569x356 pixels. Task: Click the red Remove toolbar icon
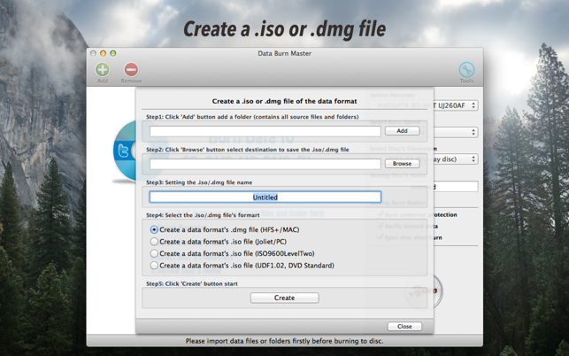tap(131, 70)
